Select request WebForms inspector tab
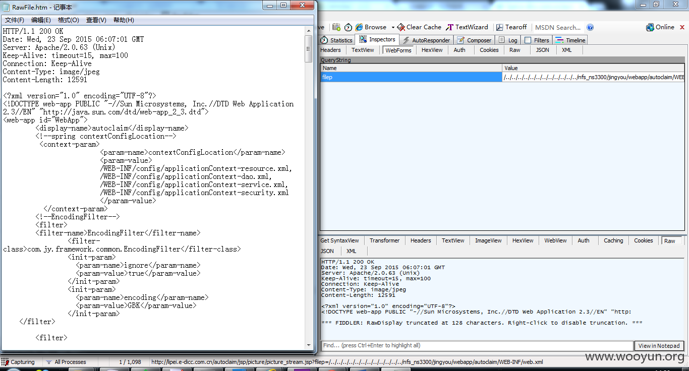 398,50
